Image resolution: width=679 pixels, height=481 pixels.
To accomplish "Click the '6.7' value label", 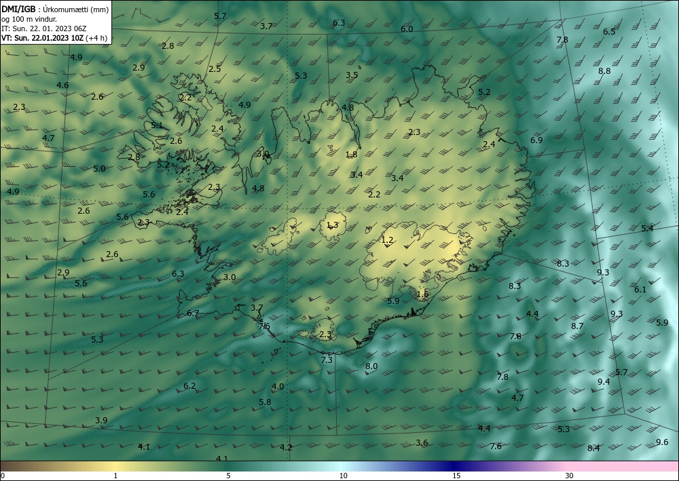I will 192,313.
